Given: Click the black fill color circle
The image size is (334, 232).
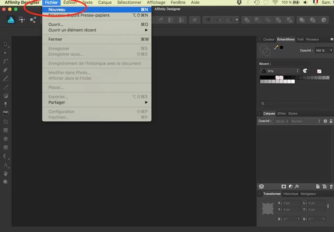Looking at the screenshot, I should 282,47.
